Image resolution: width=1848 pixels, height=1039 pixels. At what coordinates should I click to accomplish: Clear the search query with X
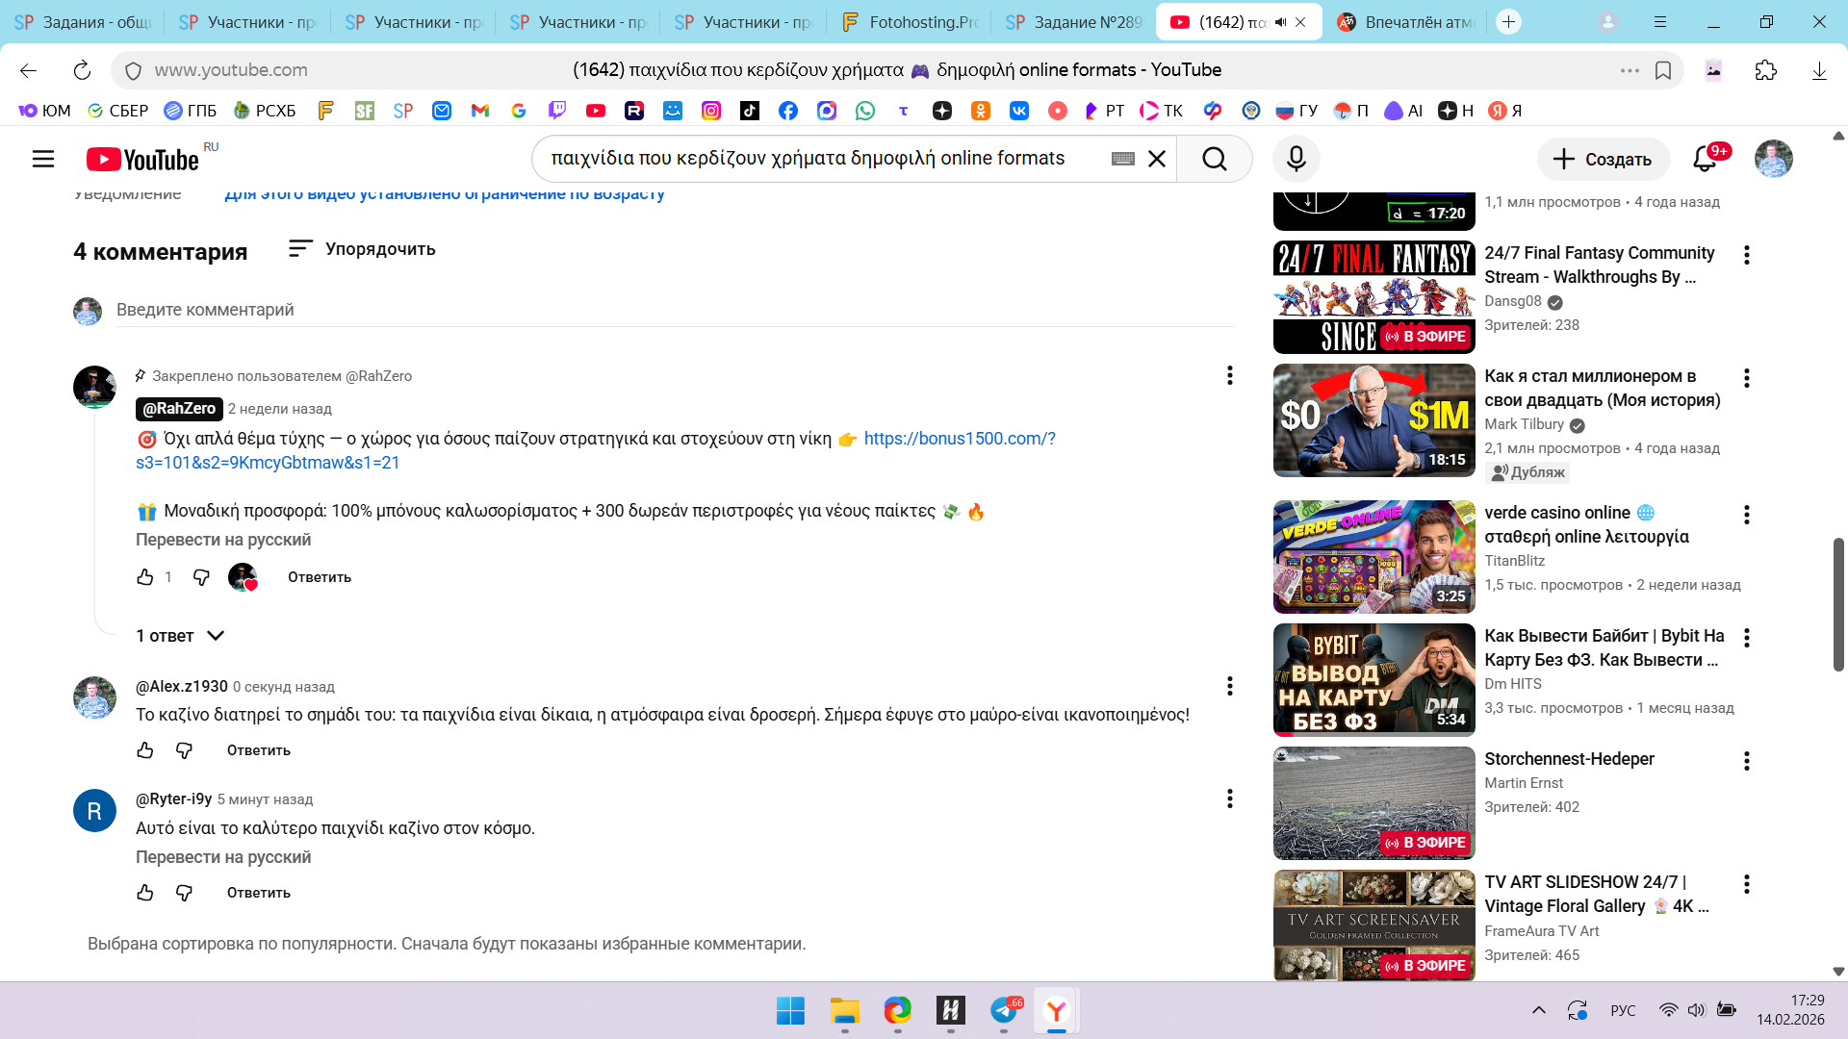(x=1157, y=159)
